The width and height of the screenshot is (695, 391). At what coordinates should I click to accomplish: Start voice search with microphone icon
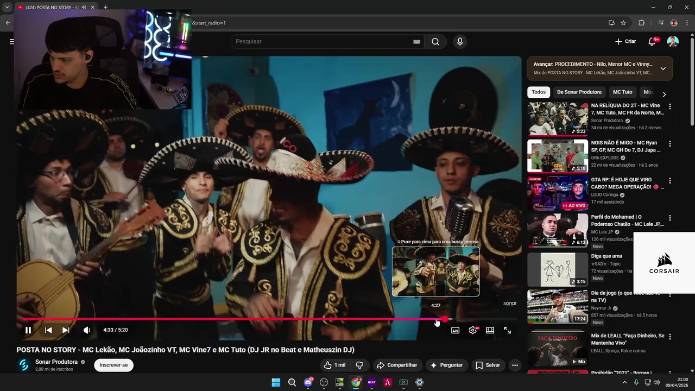click(460, 42)
